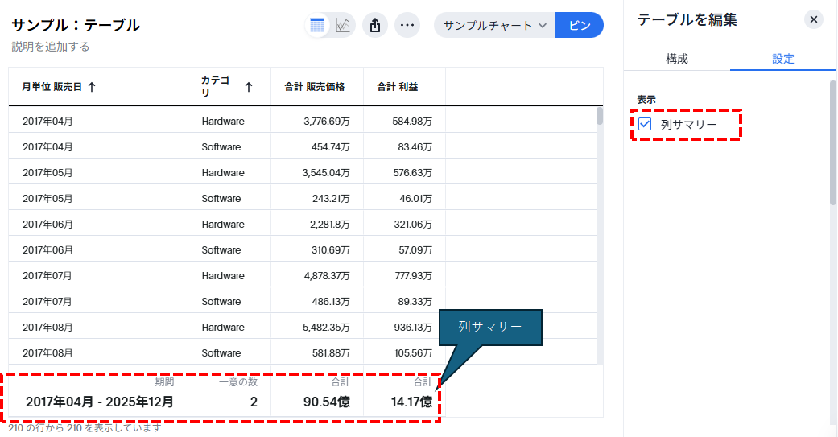The height and width of the screenshot is (437, 838).
Task: Click sort arrow on カテゴリ column
Action: [x=249, y=87]
